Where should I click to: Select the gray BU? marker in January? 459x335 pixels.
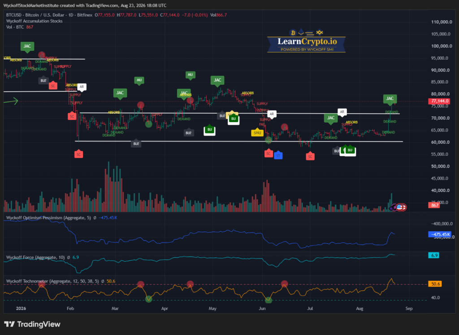[x=43, y=80]
